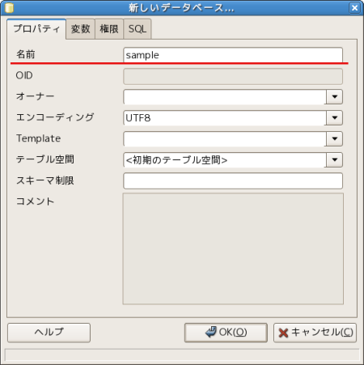Click the コメント label
Viewport: 364px width, 365px height.
35,202
